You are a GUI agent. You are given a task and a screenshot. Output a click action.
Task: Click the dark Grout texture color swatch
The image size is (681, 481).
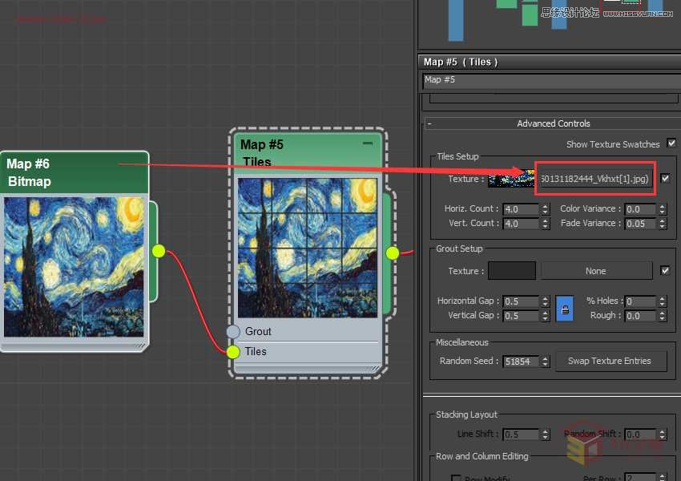coord(511,271)
